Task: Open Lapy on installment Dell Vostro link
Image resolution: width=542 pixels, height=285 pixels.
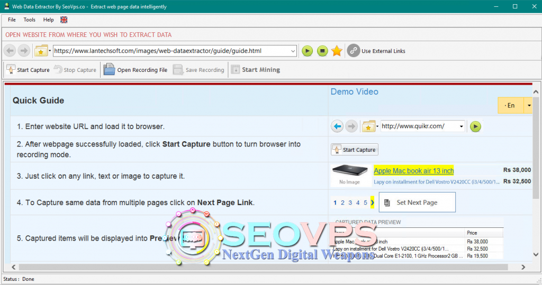Action: (x=437, y=182)
